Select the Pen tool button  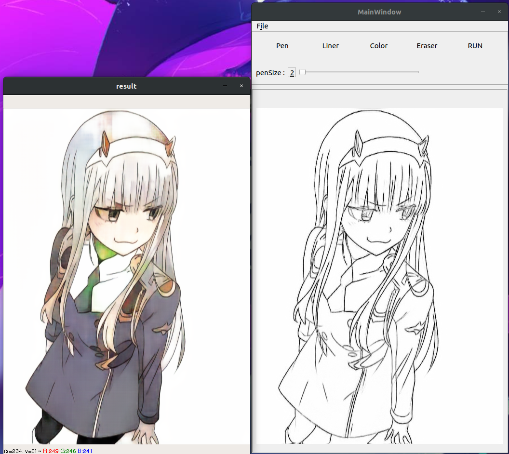(x=282, y=46)
